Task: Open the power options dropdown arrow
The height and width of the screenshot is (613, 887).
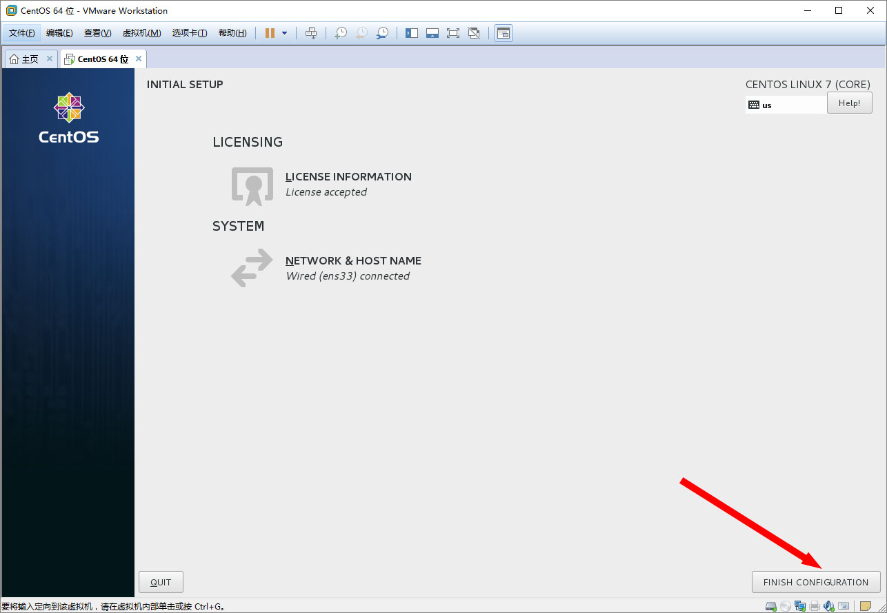Action: click(x=284, y=33)
